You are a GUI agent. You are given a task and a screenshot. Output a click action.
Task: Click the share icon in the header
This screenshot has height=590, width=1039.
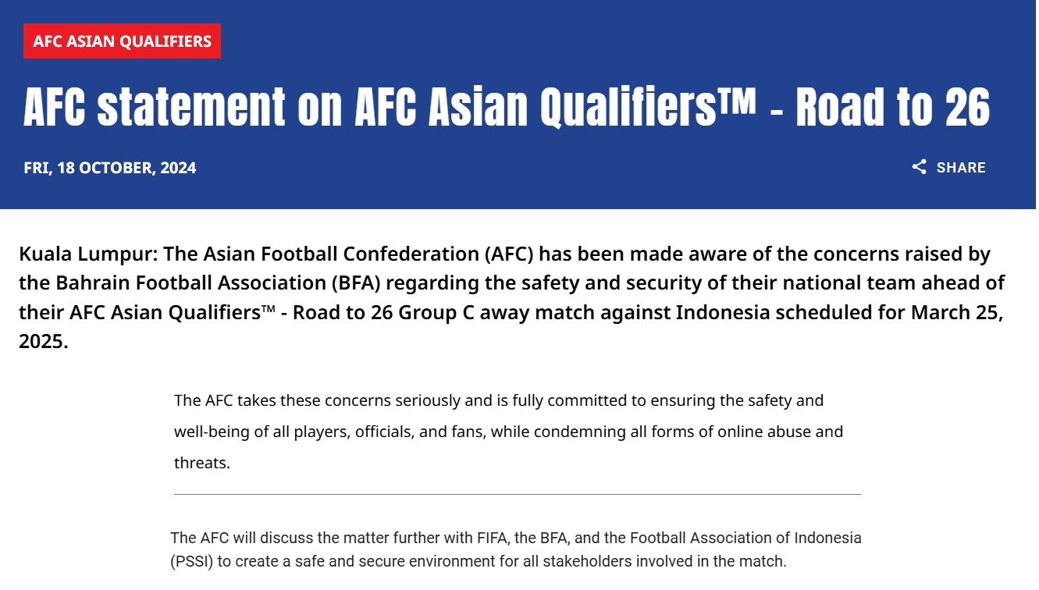920,167
